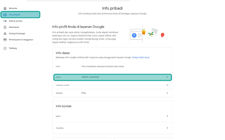Expand the Nama row chevron
The image size is (225, 140).
tap(167, 77)
